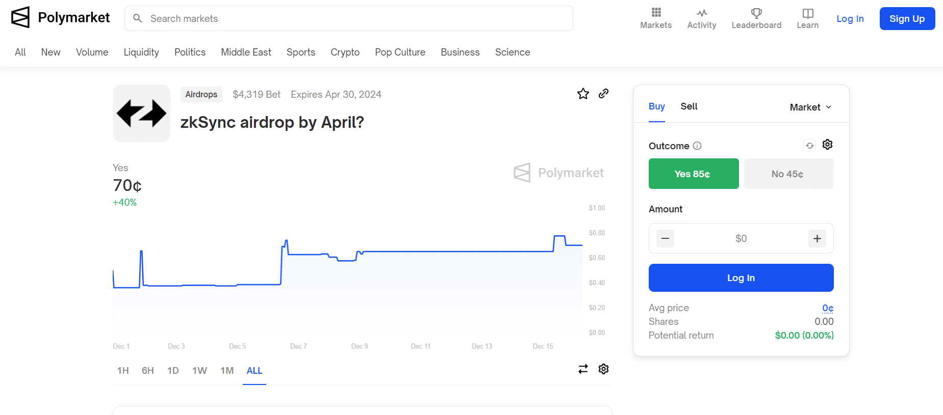Favorite this market with the star icon
This screenshot has height=415, width=943.
[x=583, y=94]
